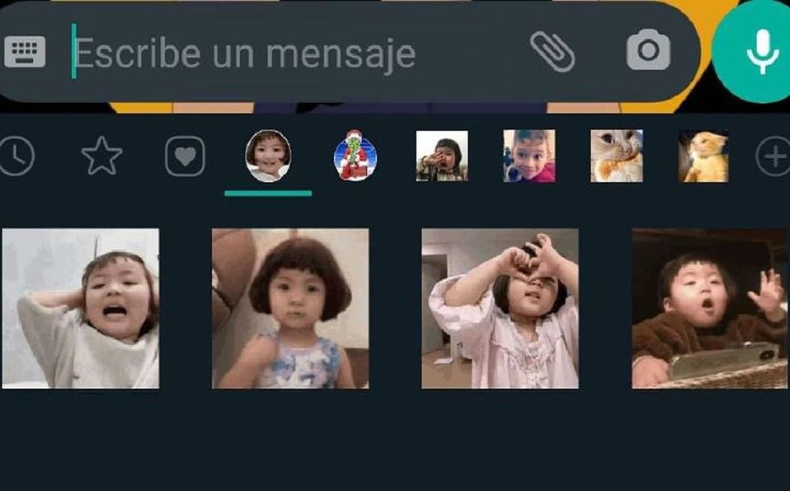This screenshot has width=790, height=491.
Task: Send the waving child in brown coat sticker
Action: (x=710, y=309)
